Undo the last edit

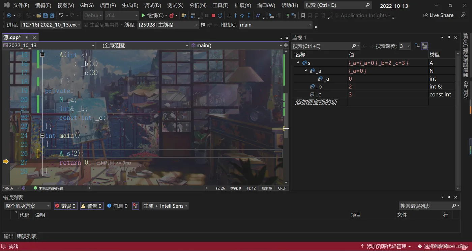tap(61, 16)
